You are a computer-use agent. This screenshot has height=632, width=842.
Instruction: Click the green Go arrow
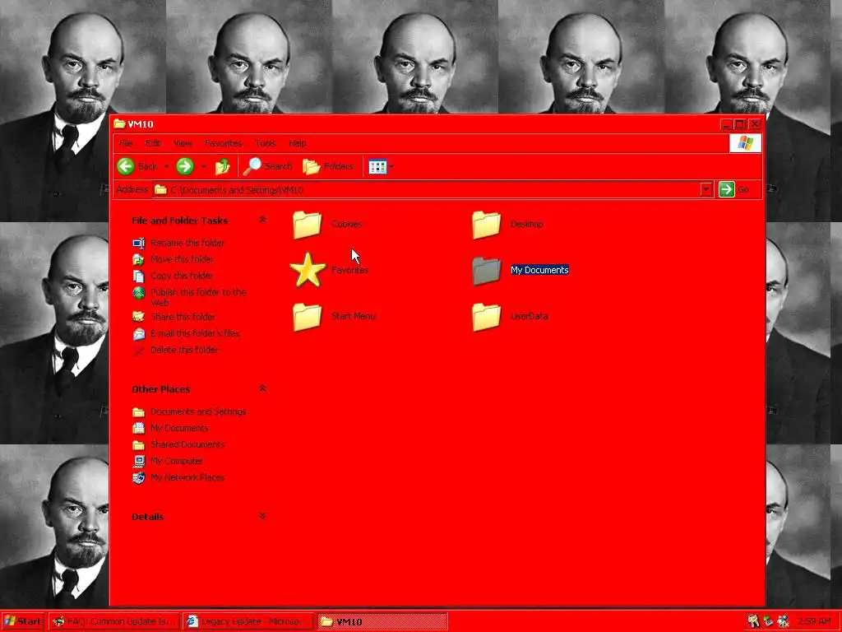[727, 189]
